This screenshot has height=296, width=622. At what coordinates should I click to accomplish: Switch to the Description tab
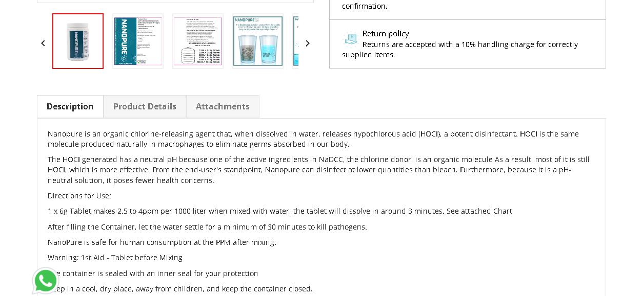coord(70,106)
